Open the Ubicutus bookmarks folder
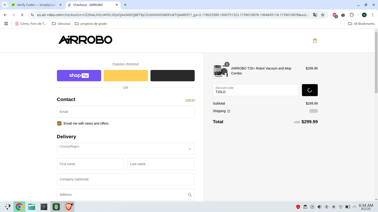The image size is (378, 212). tap(61, 24)
